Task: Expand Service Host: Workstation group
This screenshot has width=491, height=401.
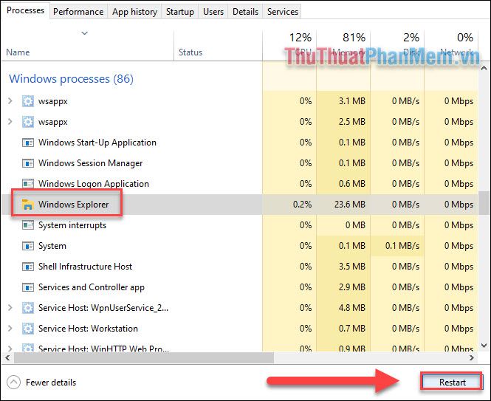Action: coord(10,329)
